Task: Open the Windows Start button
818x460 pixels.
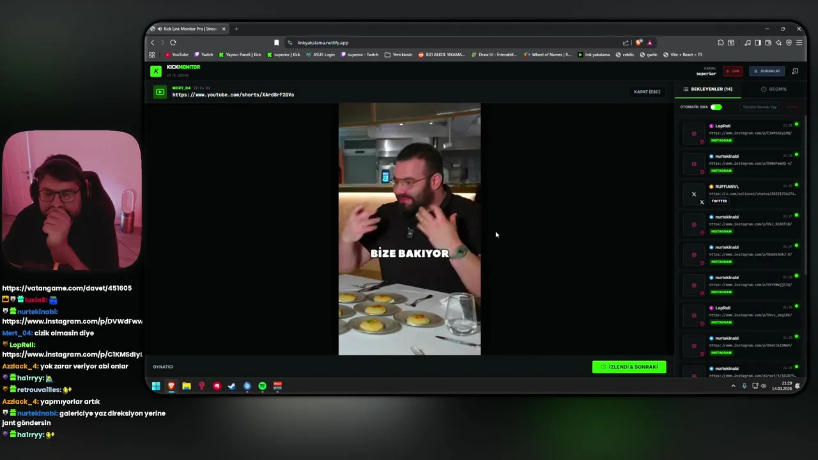Action: pyautogui.click(x=156, y=386)
